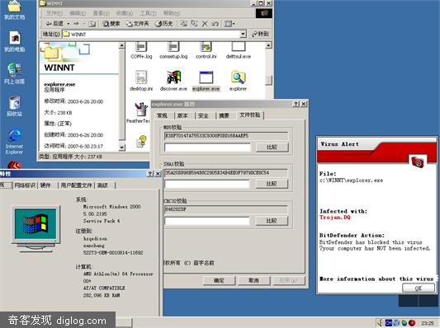Viewport: 440px width, 328px height.
Task: Click the red BitDefender tray icon
Action: point(412,323)
